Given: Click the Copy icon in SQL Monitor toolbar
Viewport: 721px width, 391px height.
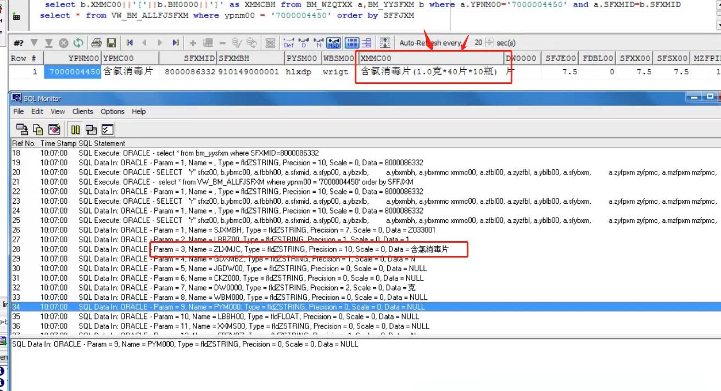Looking at the screenshot, I should [x=38, y=129].
